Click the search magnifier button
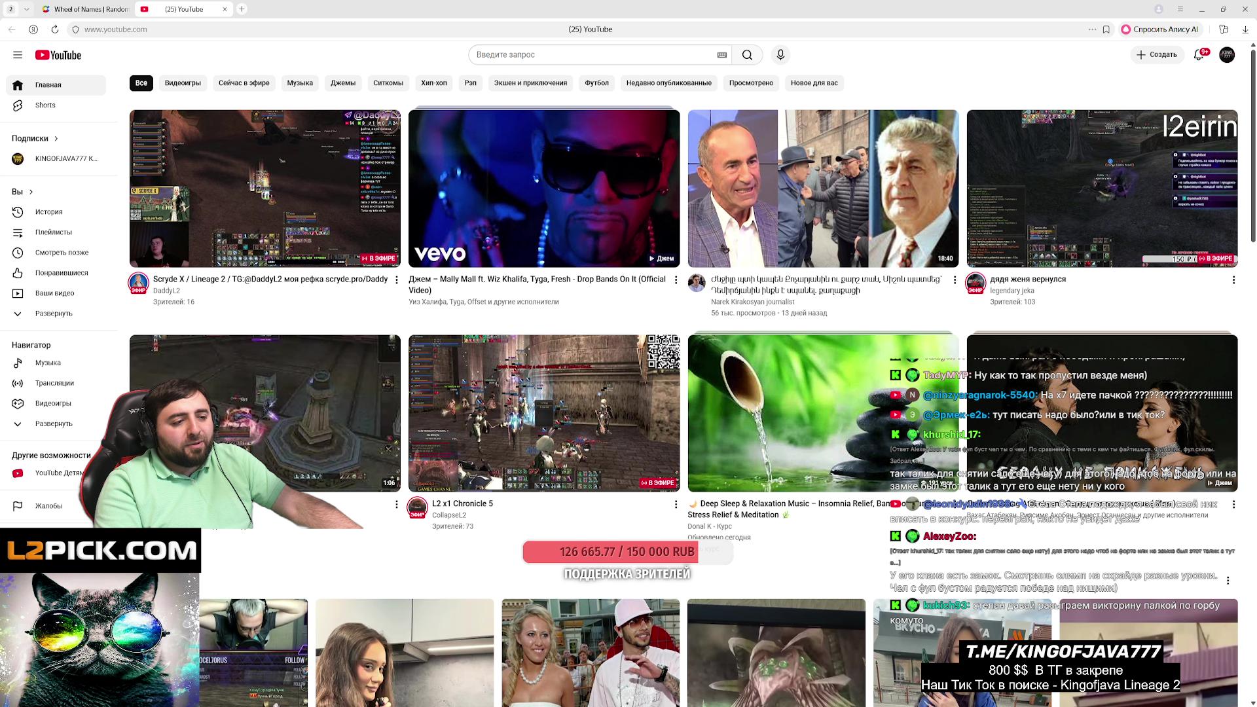This screenshot has height=707, width=1257. pyautogui.click(x=747, y=55)
